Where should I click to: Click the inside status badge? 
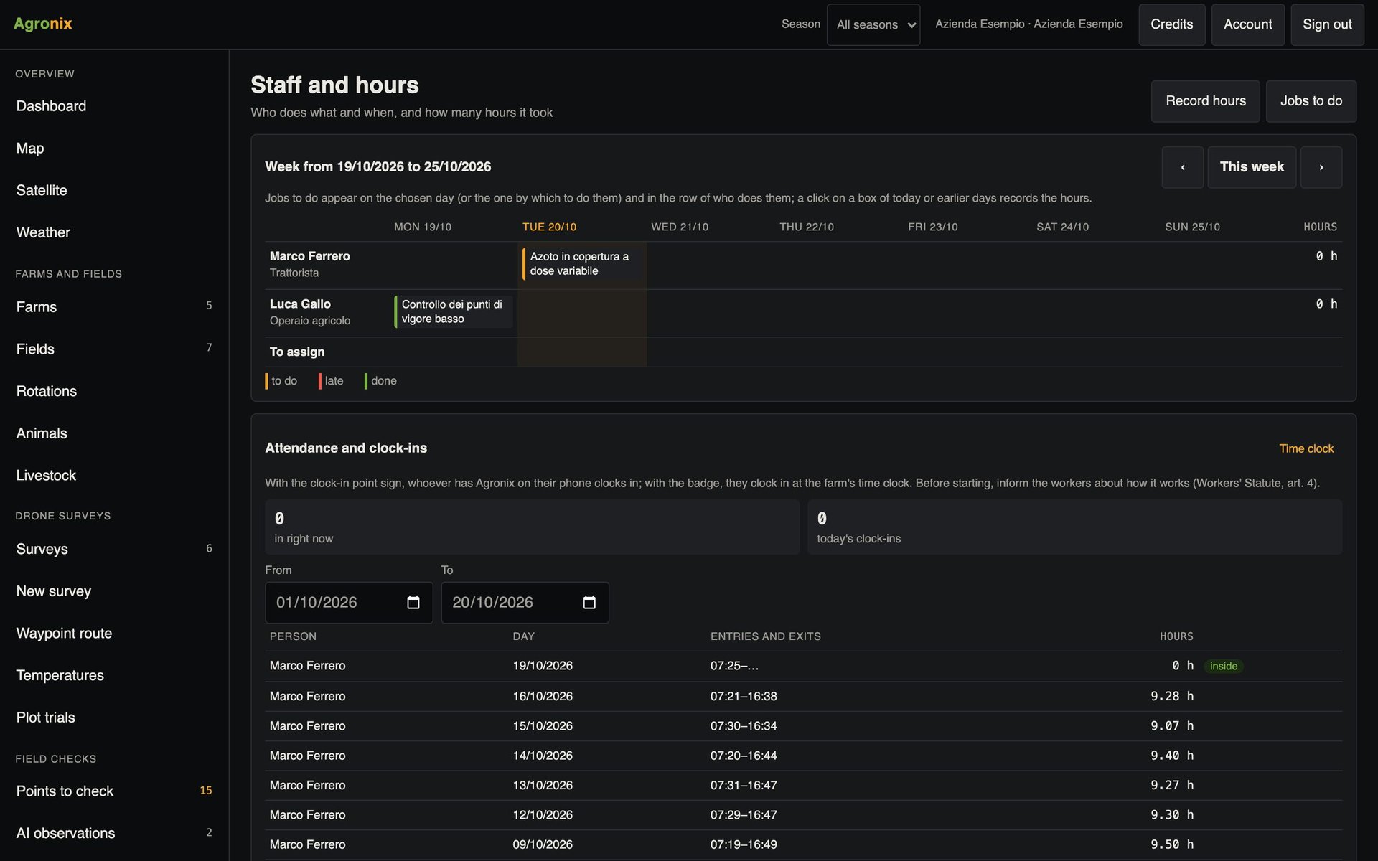1223,667
